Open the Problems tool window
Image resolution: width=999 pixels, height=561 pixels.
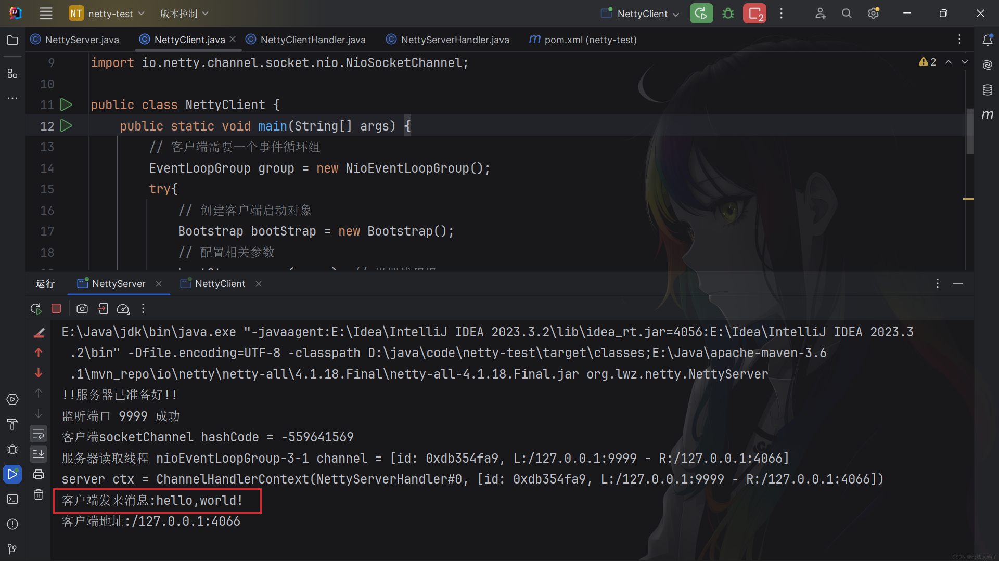pyautogui.click(x=12, y=524)
